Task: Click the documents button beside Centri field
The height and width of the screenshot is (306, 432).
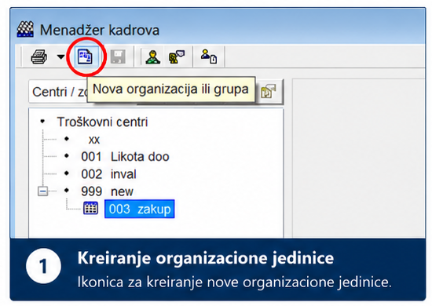Action: coord(269,91)
